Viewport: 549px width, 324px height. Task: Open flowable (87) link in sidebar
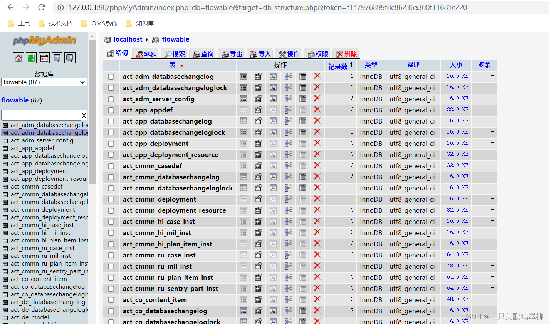[15, 100]
